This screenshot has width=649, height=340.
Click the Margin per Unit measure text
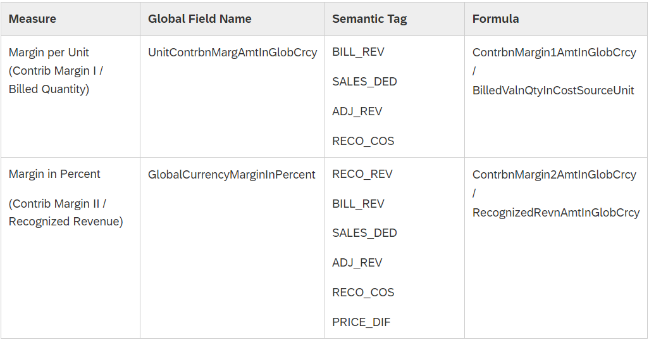click(x=49, y=53)
